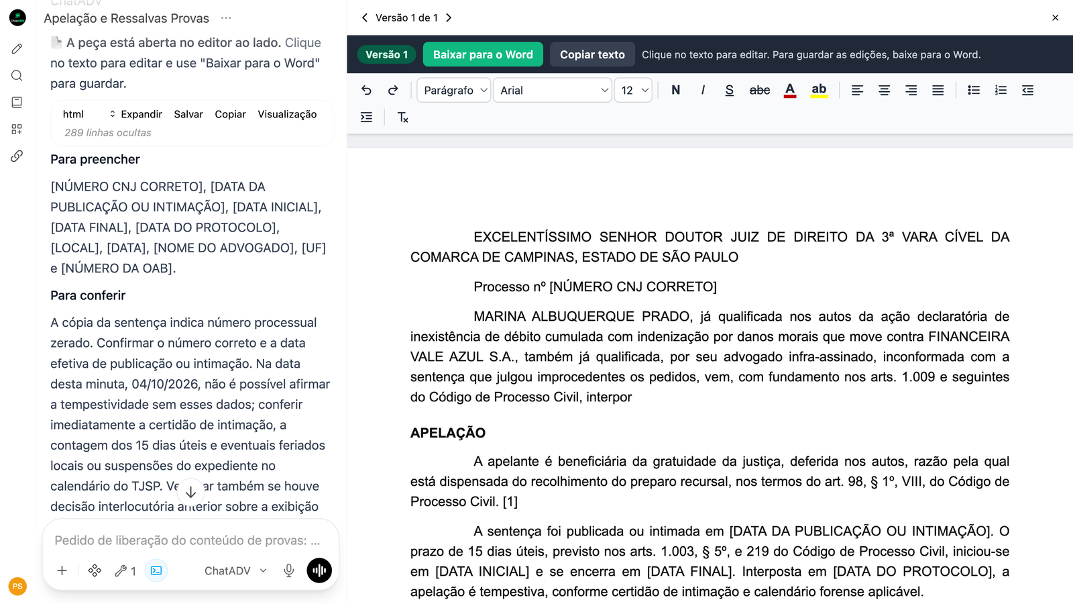The width and height of the screenshot is (1073, 604).
Task: Center align the text
Action: point(885,90)
